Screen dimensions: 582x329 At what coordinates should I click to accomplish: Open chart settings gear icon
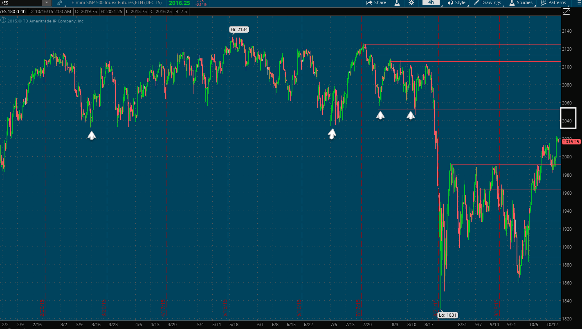pyautogui.click(x=411, y=2)
